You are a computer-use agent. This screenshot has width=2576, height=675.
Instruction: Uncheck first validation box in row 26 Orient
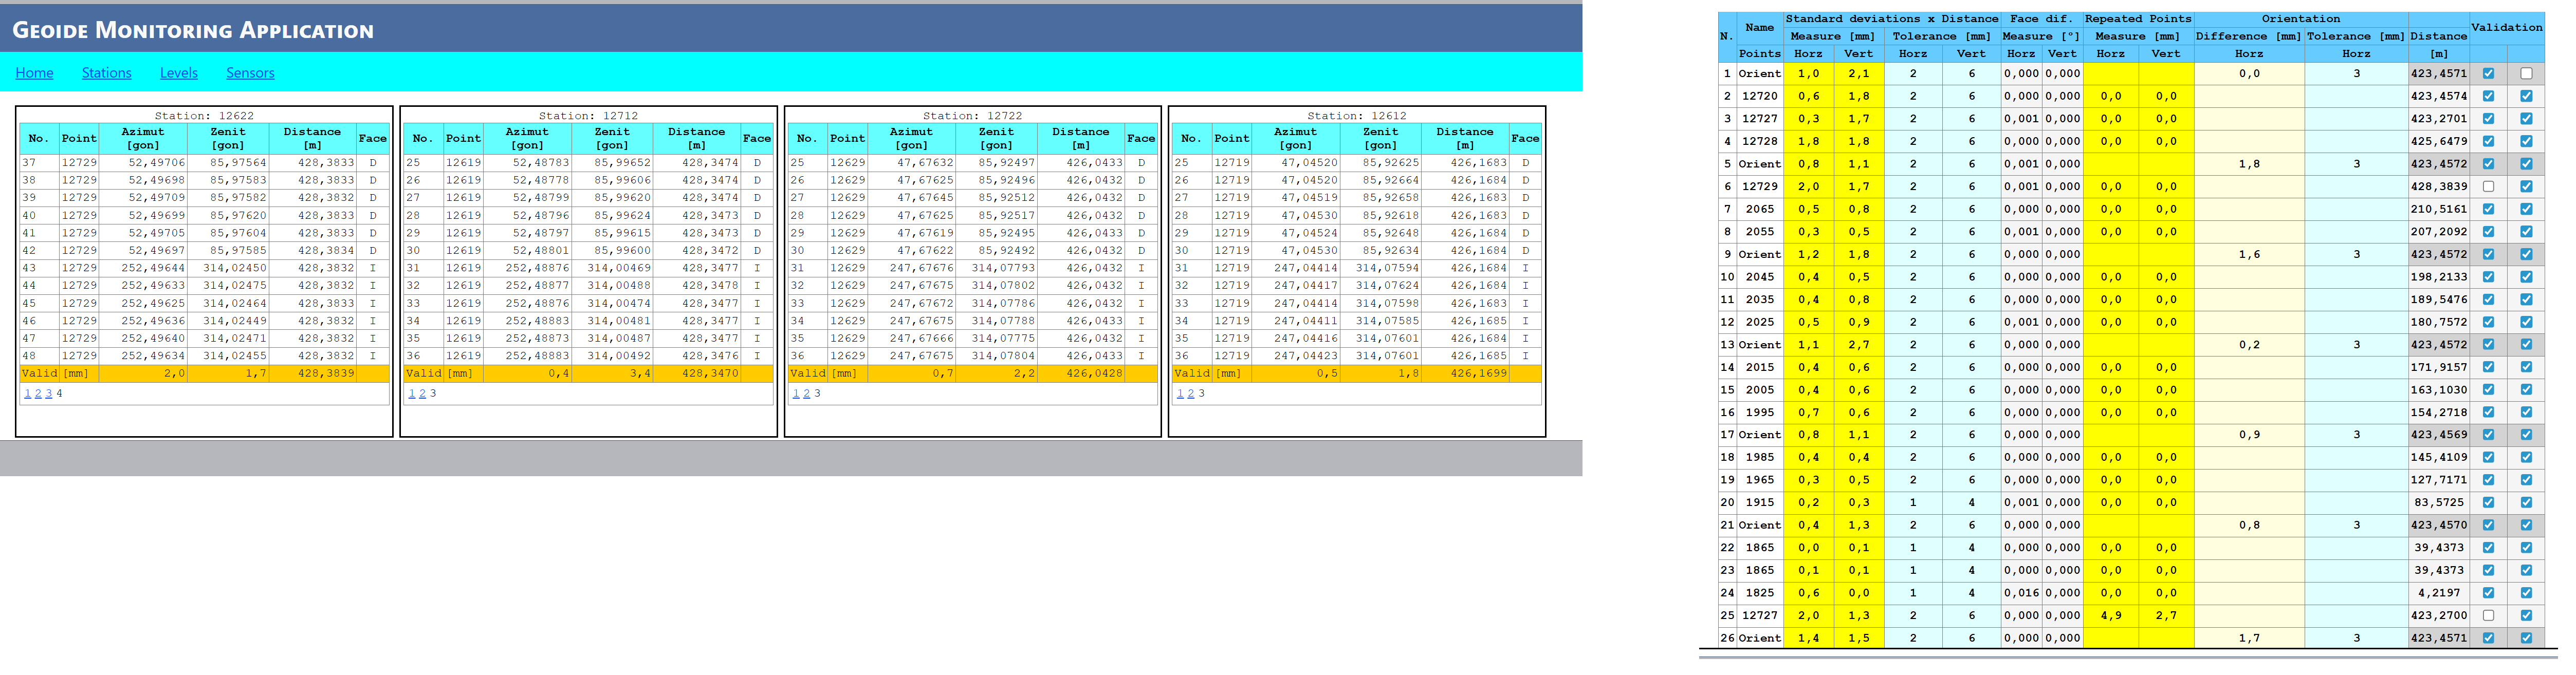coord(2488,638)
